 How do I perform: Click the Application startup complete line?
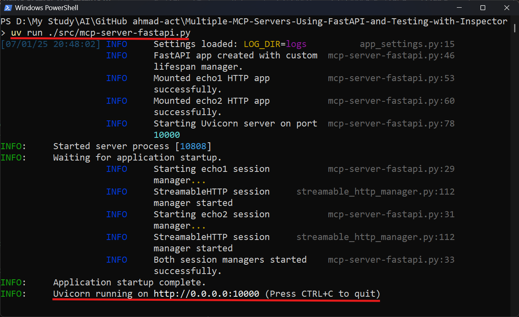click(130, 282)
